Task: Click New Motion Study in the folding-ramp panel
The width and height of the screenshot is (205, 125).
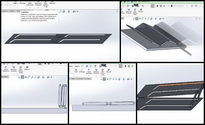Action: pyautogui.click(x=135, y=12)
